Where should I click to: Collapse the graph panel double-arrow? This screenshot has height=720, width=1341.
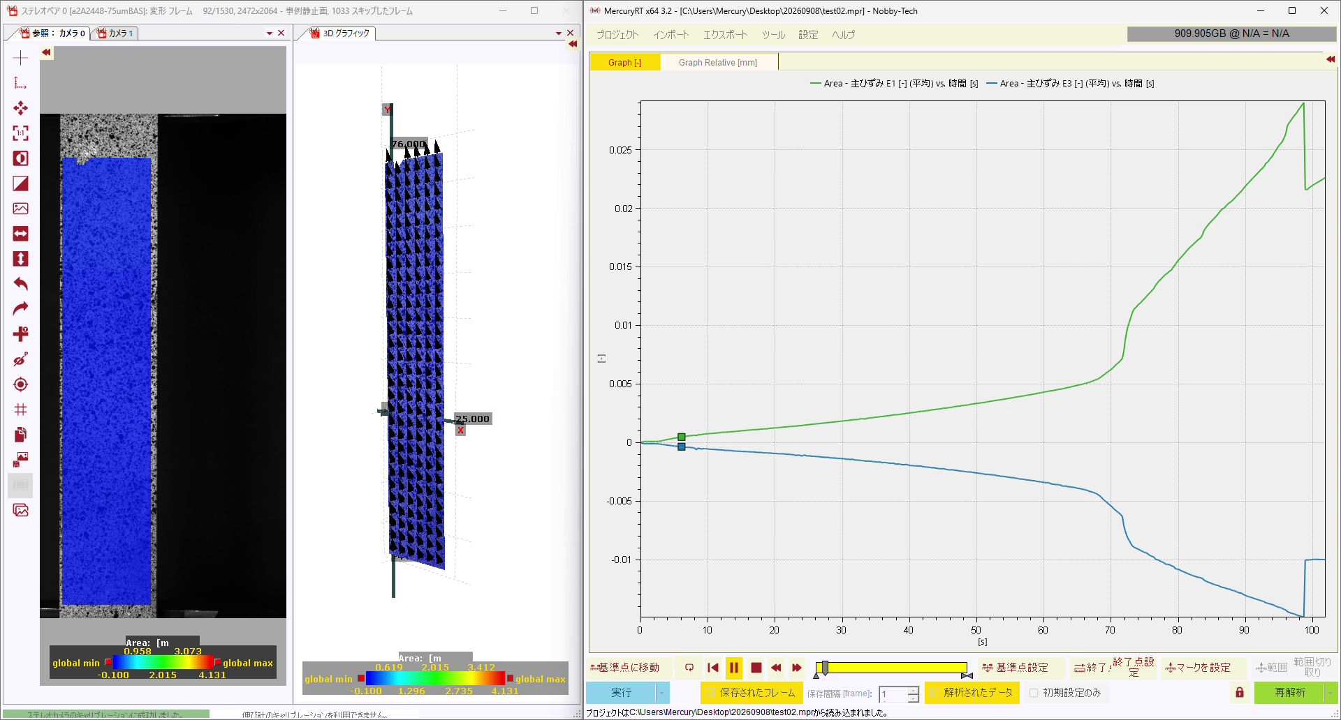pyautogui.click(x=1331, y=59)
